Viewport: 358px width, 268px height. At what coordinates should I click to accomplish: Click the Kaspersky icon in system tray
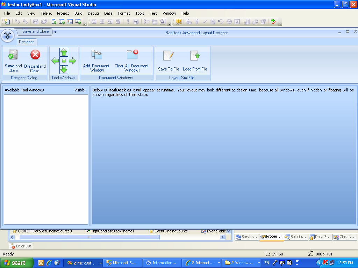tap(325, 263)
